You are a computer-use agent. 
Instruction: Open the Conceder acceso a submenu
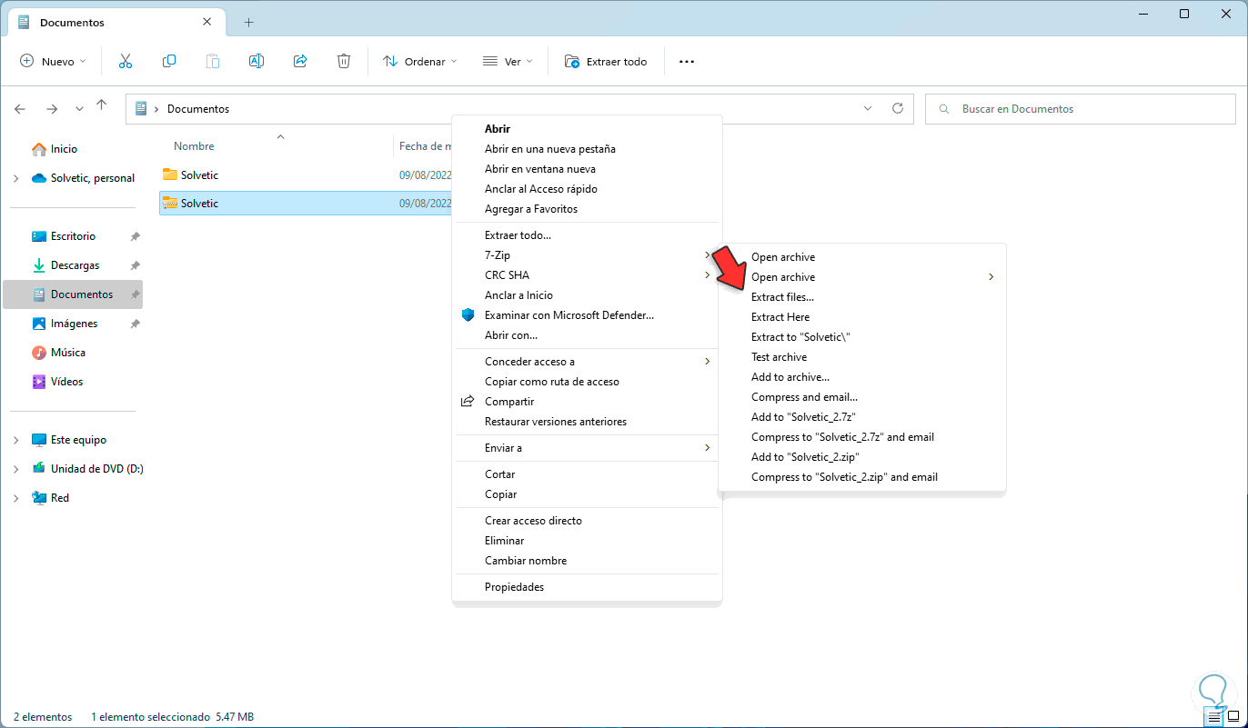pos(587,362)
